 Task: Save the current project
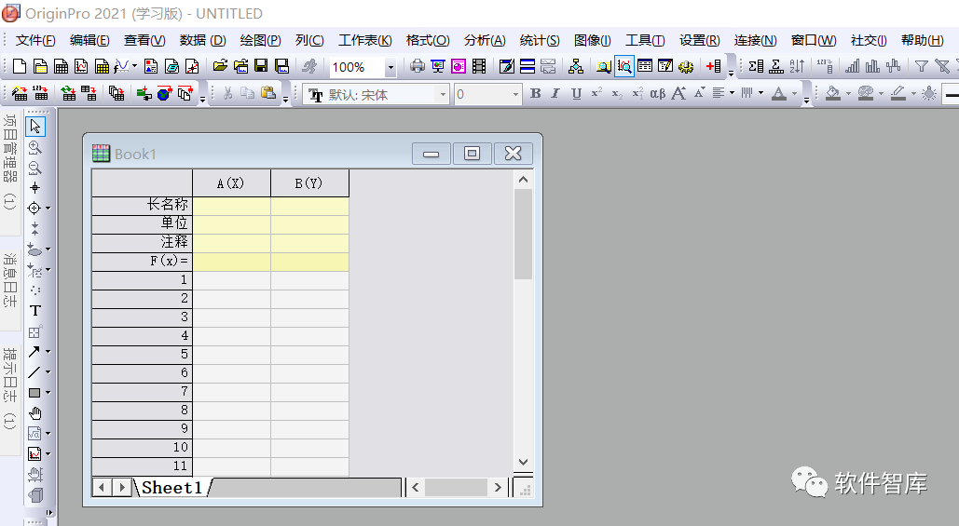261,67
